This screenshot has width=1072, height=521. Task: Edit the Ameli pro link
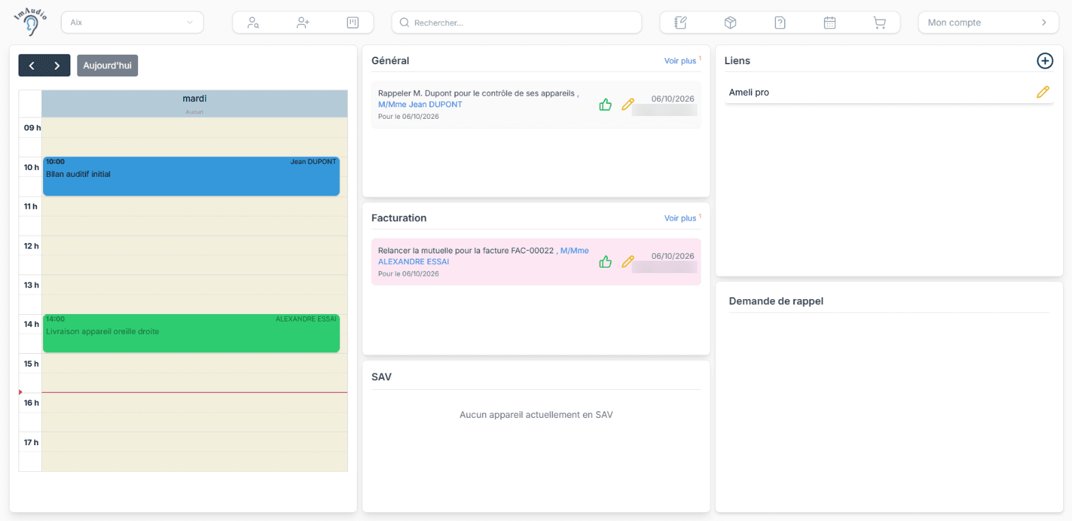tap(1043, 92)
